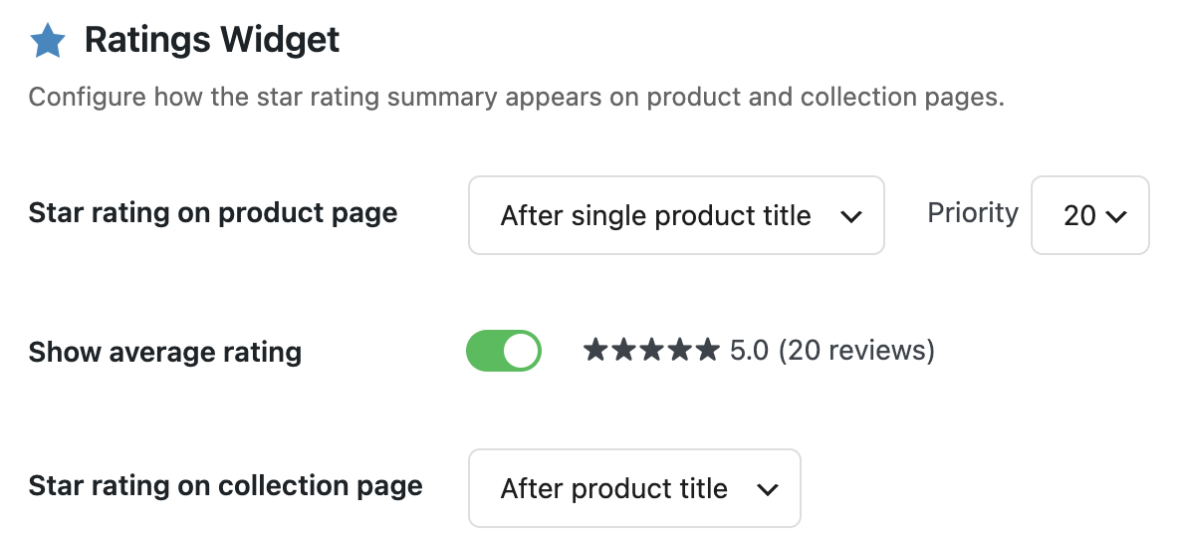1179x544 pixels.
Task: Click the Configure how the star rating description
Action: 517,98
